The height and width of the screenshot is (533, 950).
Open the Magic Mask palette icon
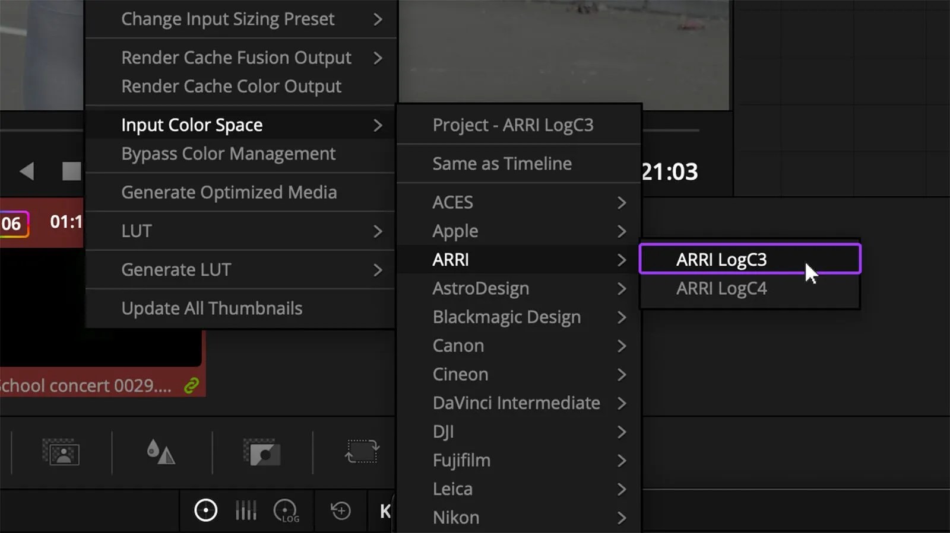[61, 452]
